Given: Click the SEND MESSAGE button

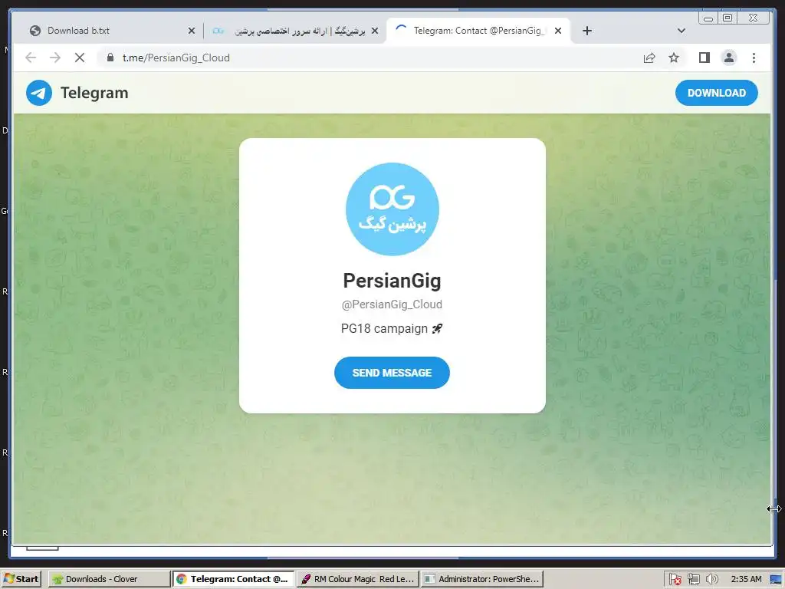Looking at the screenshot, I should [x=392, y=373].
